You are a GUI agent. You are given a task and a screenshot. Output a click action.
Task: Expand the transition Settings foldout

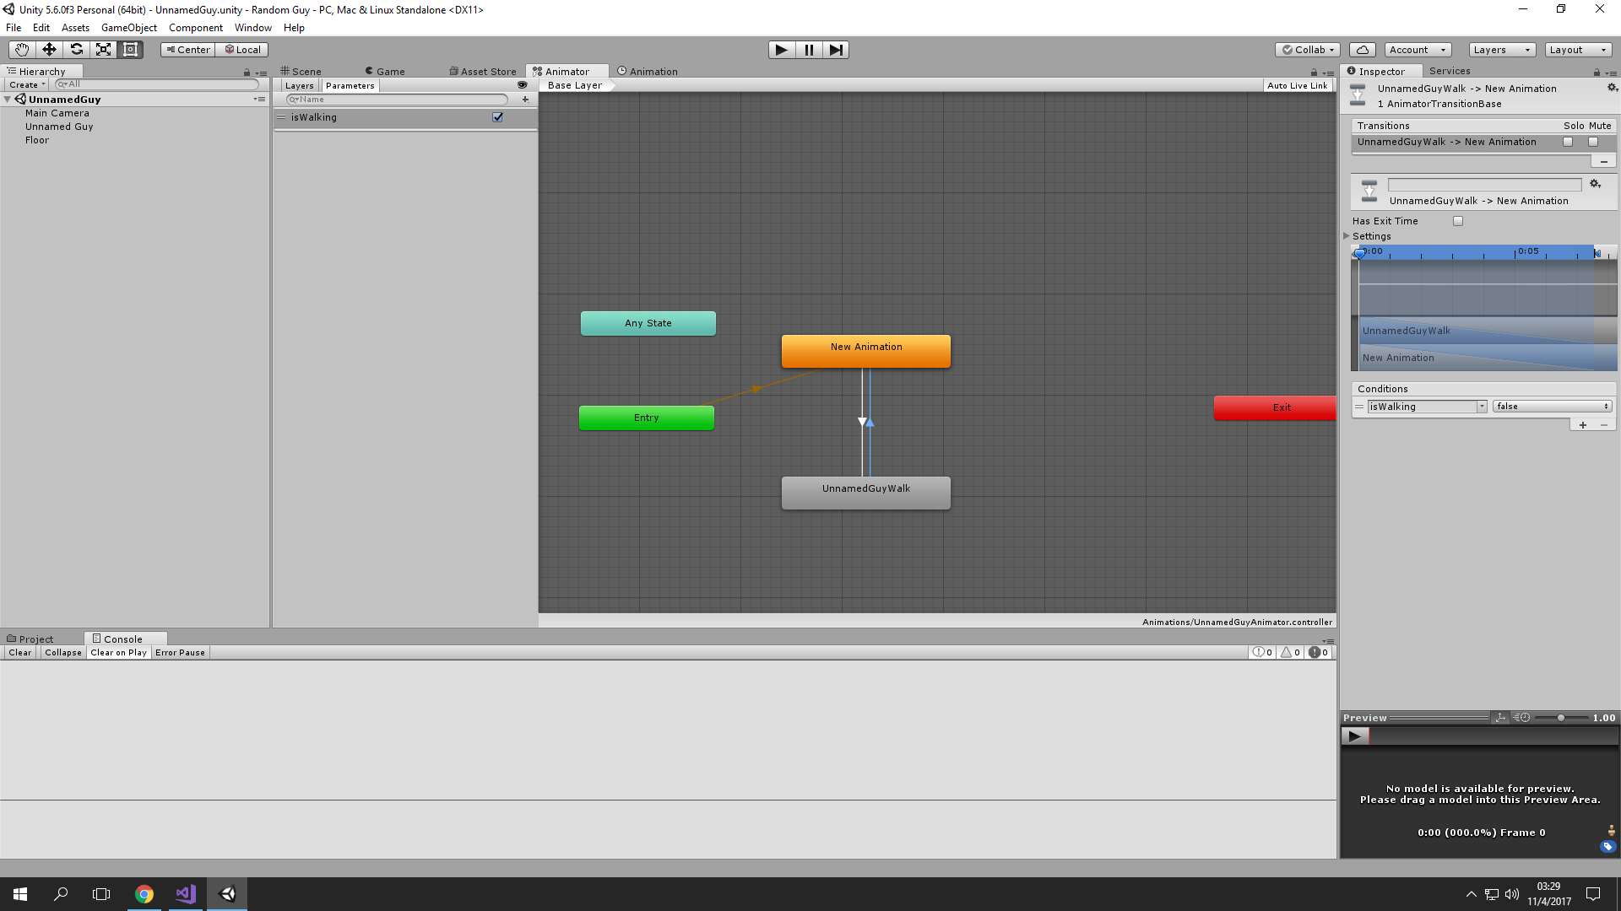pos(1347,236)
